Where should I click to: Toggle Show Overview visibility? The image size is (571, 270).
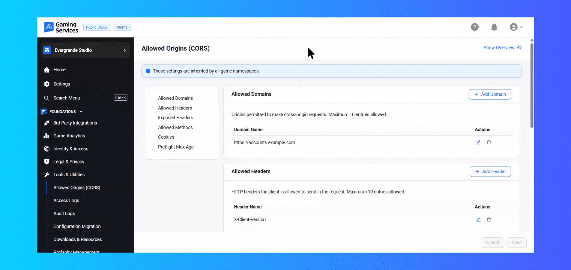pos(502,48)
